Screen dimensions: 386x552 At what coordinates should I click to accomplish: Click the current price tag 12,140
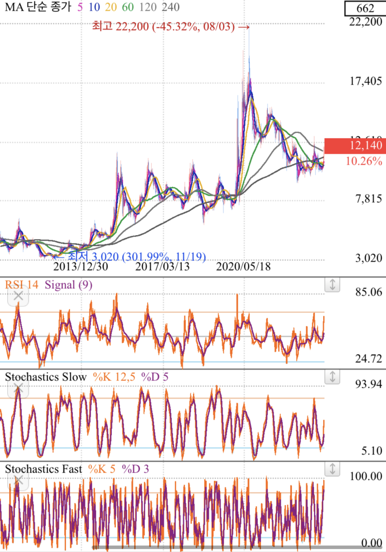pyautogui.click(x=355, y=146)
